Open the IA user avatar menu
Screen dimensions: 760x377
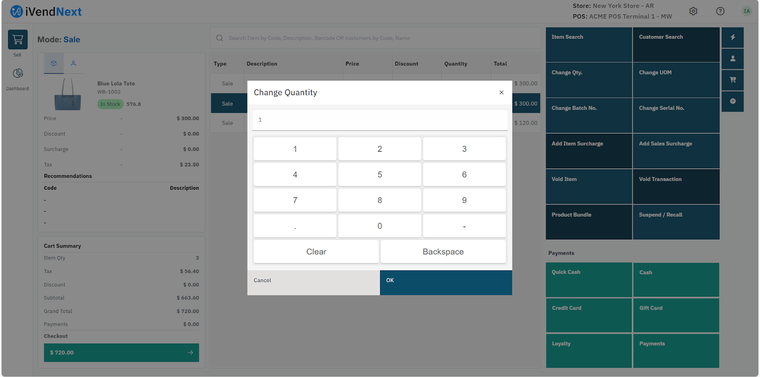[x=747, y=11]
